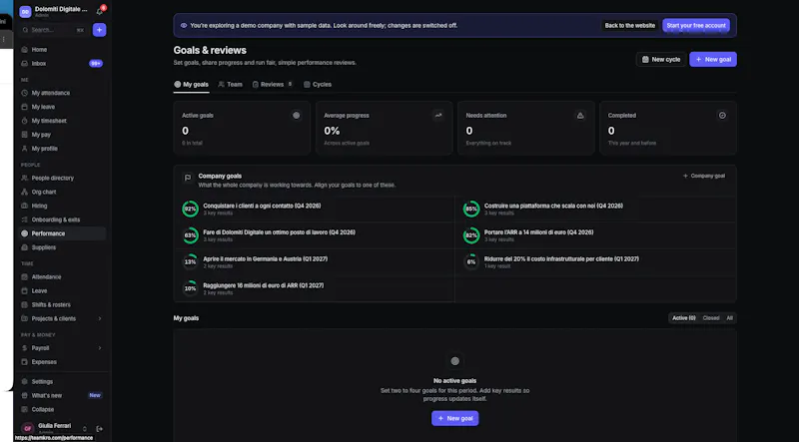Click the 6% progress ring for Ridurre del 20%
799x442 pixels.
click(x=471, y=262)
